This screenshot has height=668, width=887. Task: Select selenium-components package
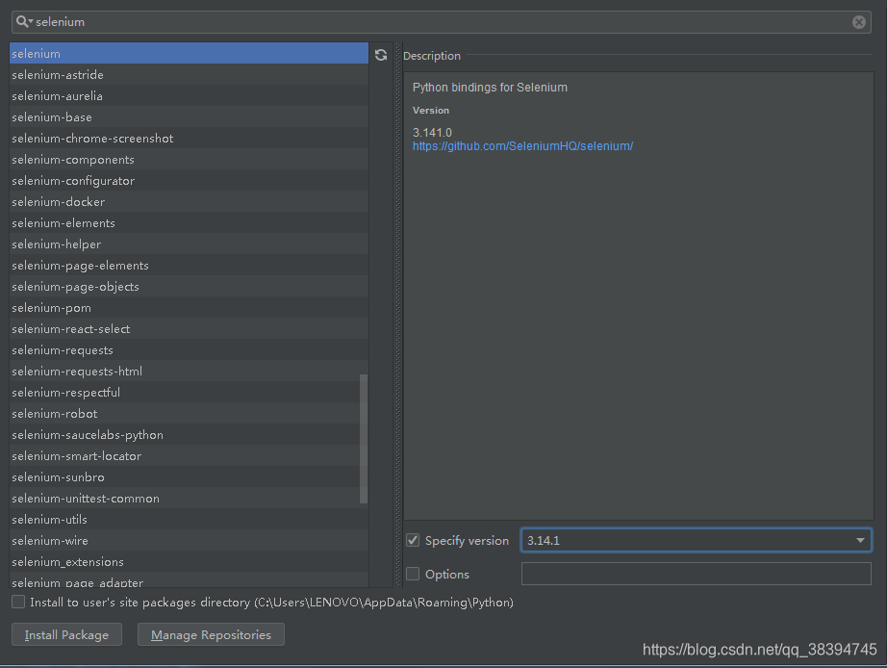189,160
